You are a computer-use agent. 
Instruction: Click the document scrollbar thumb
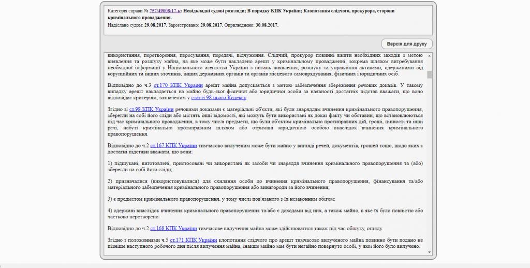429,75
